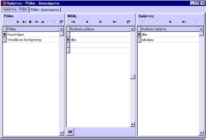Click the remove member icon below Μέλη grid
Image resolution: width=206 pixels, height=140 pixels.
point(70,132)
